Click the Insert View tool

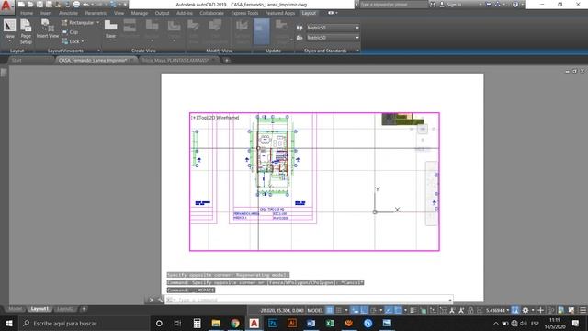(x=48, y=29)
